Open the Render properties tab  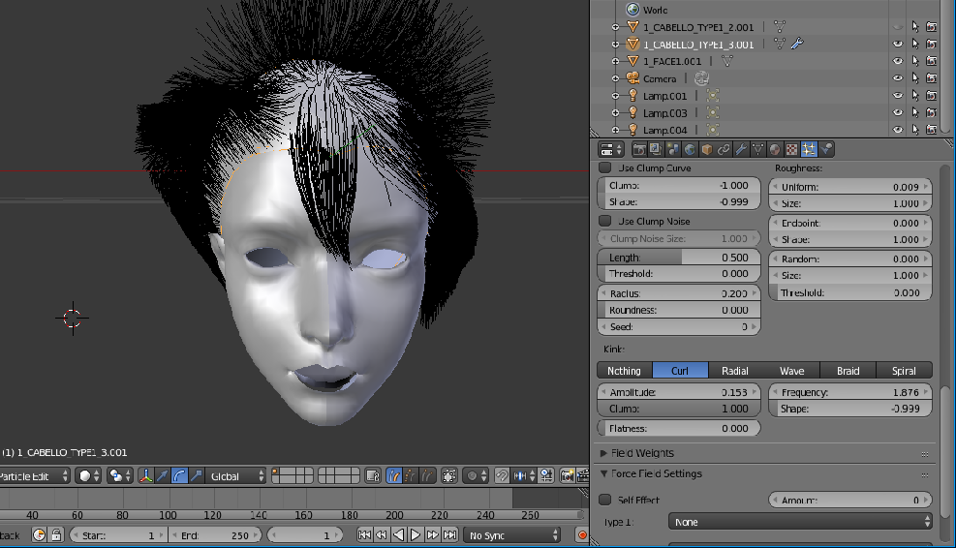point(639,149)
